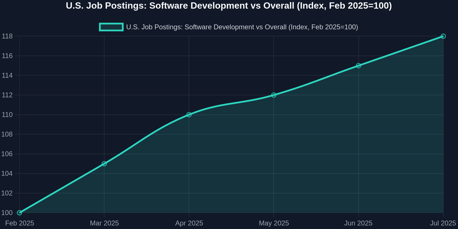Click the 'Mar 2025' x-axis label
This screenshot has height=229, width=458.
(104, 223)
